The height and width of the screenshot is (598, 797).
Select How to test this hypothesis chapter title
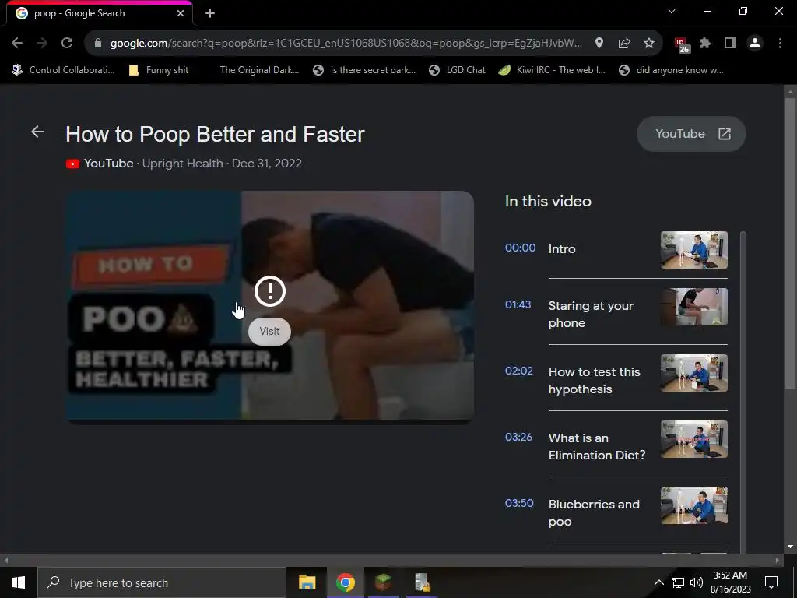594,380
